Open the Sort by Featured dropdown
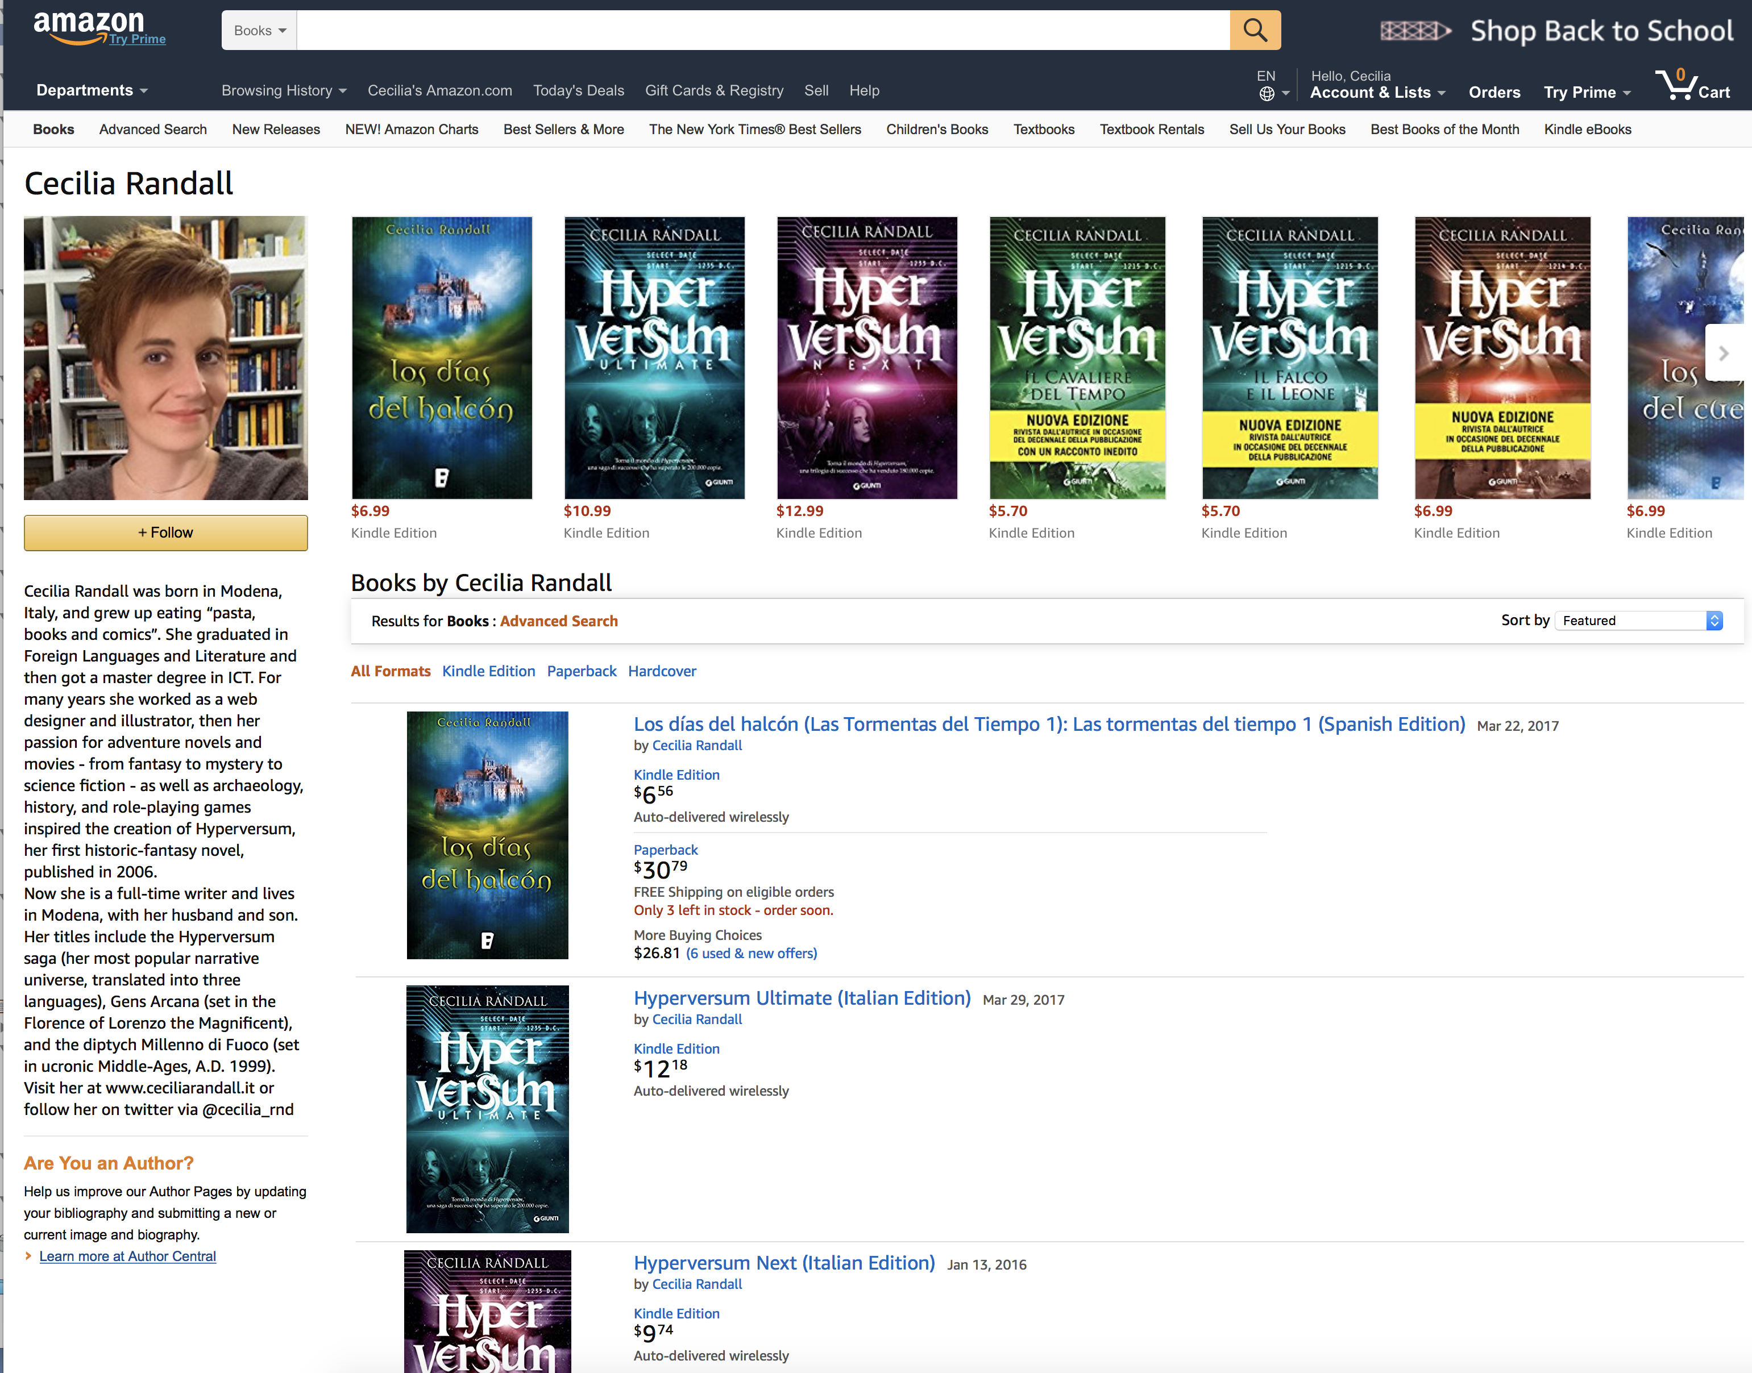 click(1639, 621)
